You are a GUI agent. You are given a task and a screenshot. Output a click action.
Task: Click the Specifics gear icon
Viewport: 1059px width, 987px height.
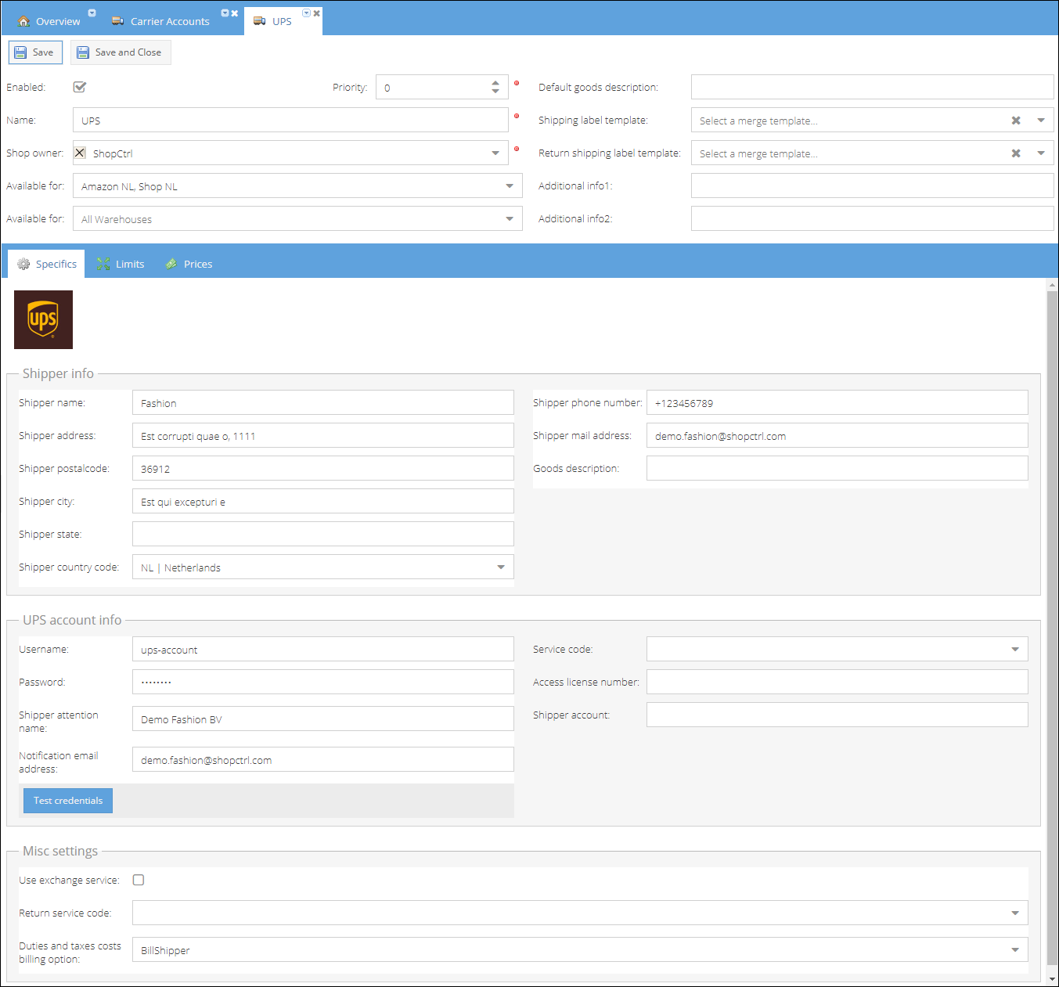[23, 264]
